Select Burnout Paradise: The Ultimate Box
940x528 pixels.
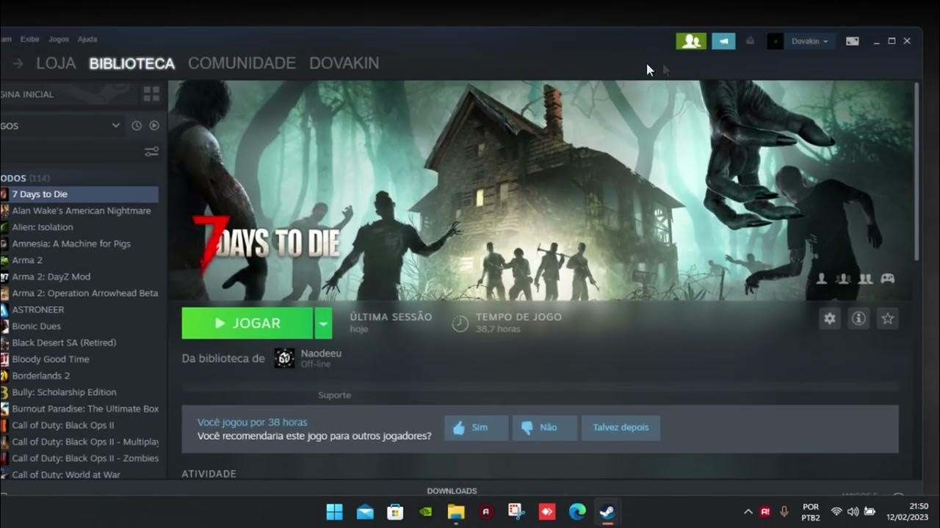pos(79,408)
